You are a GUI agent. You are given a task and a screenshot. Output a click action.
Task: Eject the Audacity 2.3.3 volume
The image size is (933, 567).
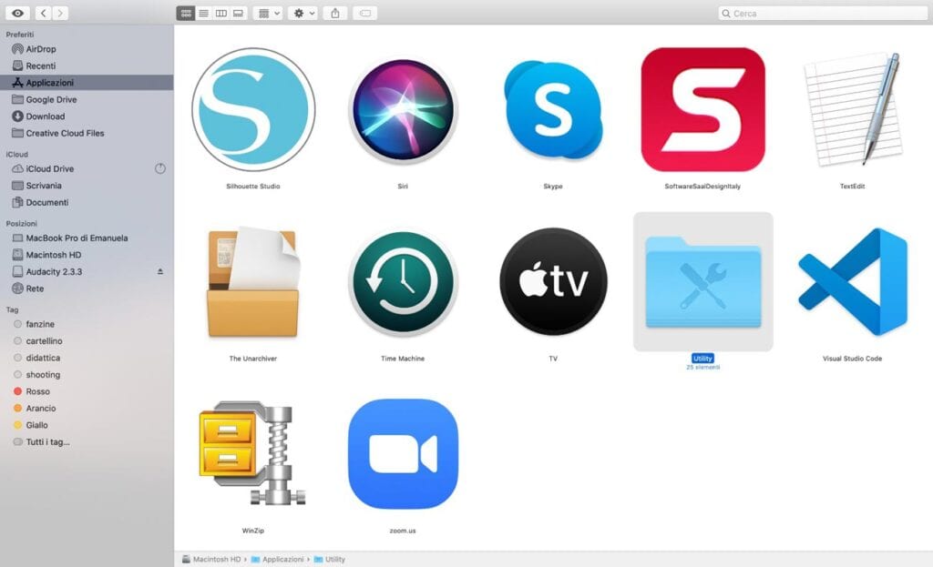160,271
